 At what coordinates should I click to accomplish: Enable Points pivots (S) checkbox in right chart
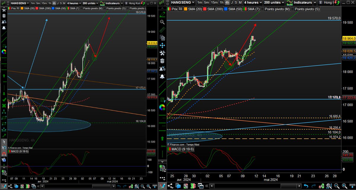(293, 9)
